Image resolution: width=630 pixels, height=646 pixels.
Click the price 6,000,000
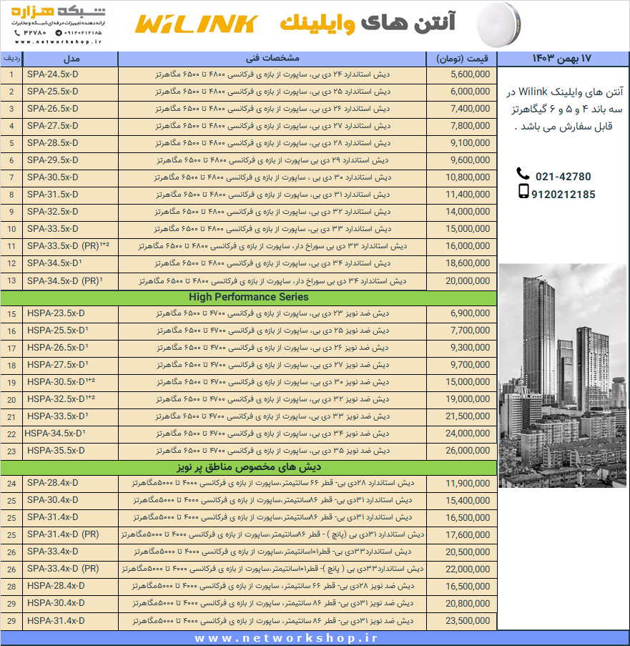pos(471,92)
